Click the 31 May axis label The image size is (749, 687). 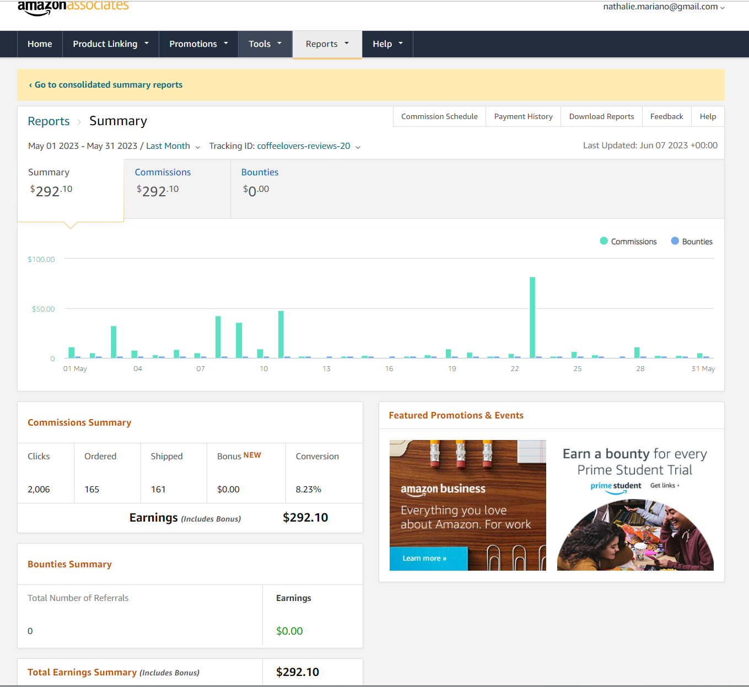(x=703, y=369)
